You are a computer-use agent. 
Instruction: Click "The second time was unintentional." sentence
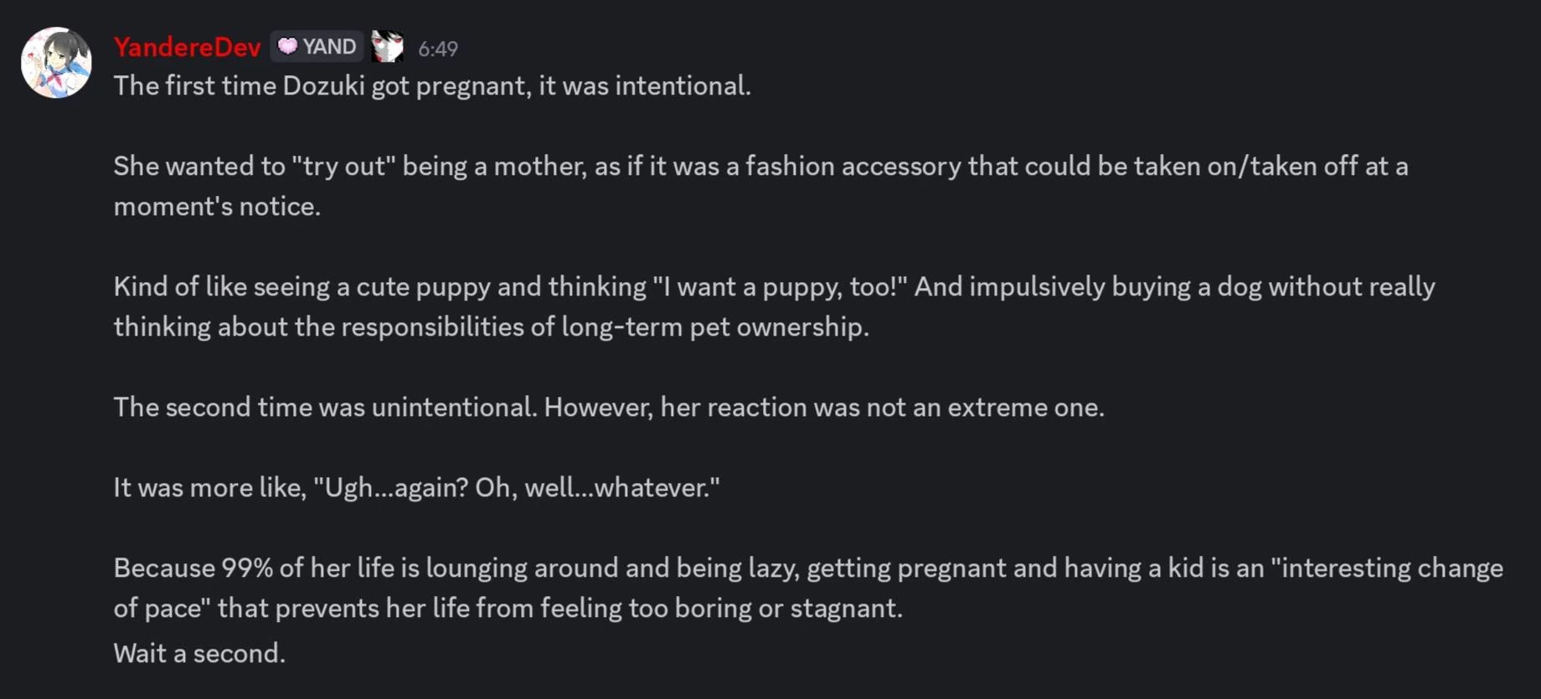pos(325,408)
